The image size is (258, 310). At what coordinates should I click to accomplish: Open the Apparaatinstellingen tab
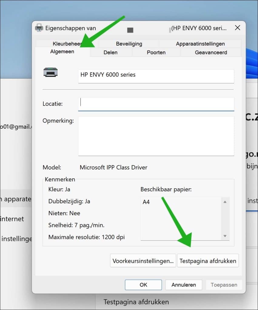click(x=200, y=44)
